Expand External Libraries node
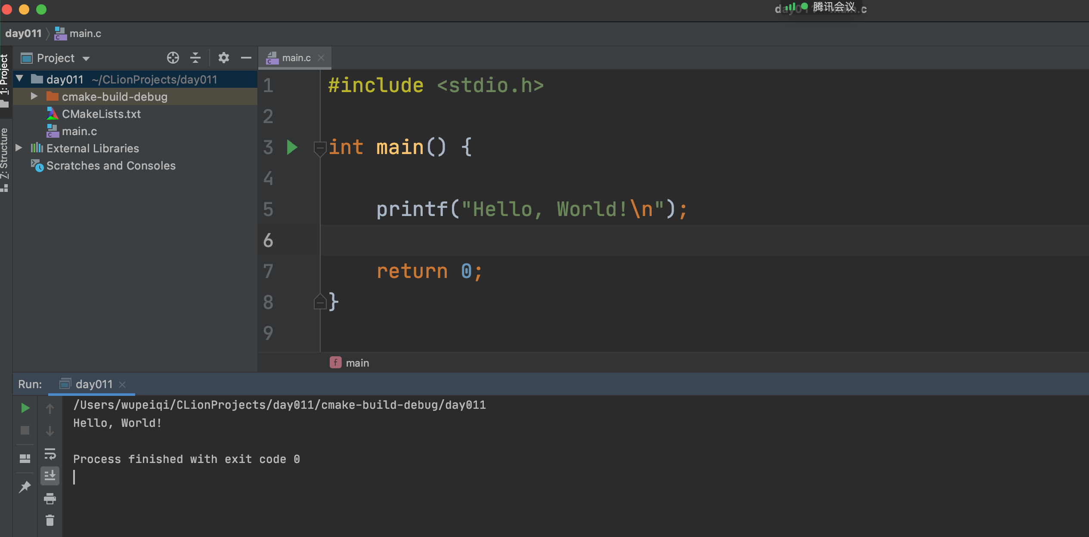The image size is (1089, 537). pos(19,148)
